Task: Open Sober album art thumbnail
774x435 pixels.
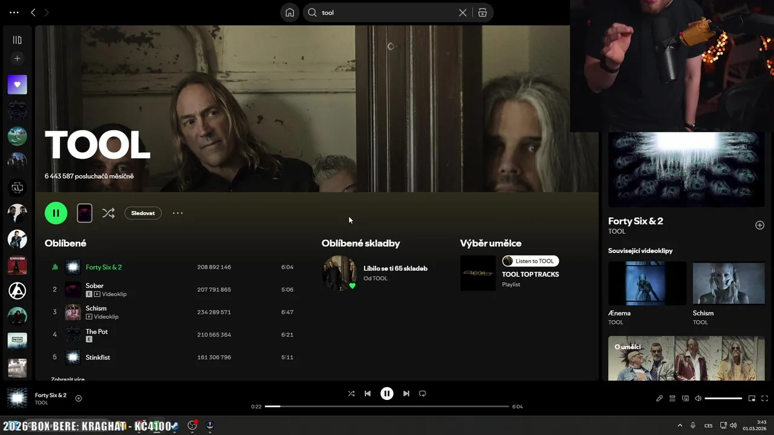Action: tap(73, 289)
